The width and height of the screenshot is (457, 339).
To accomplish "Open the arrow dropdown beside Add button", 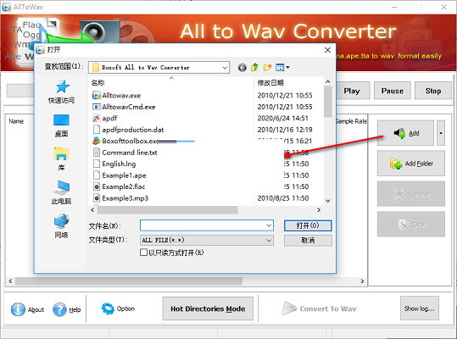I will point(441,133).
